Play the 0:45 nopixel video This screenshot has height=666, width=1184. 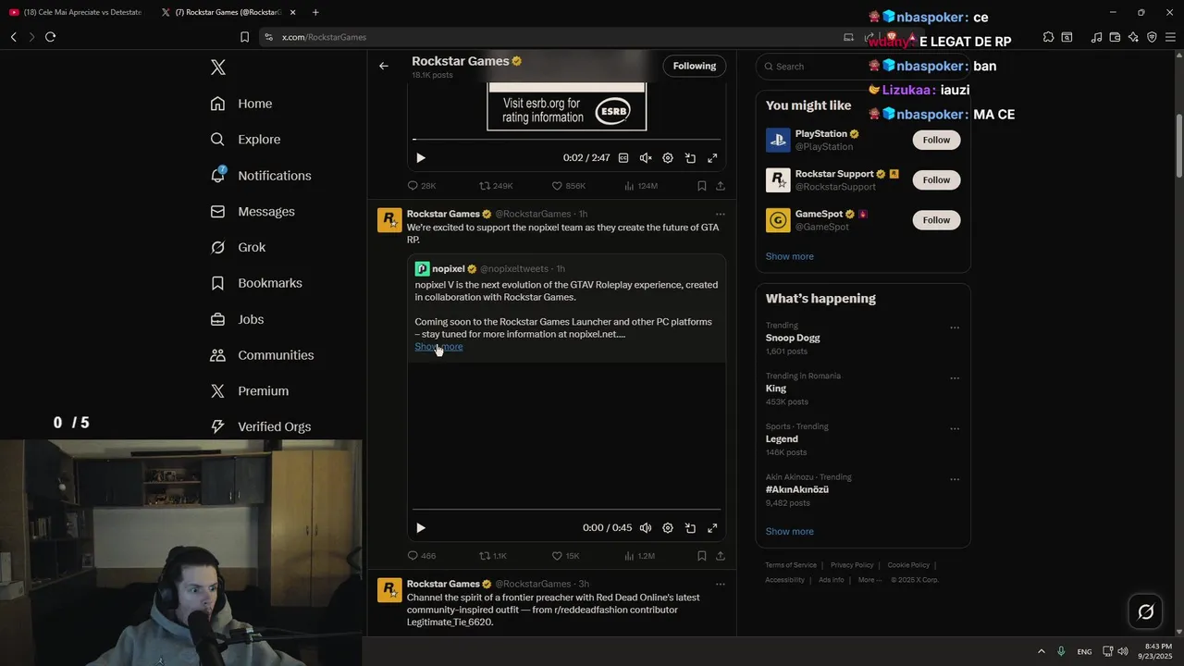pos(421,528)
